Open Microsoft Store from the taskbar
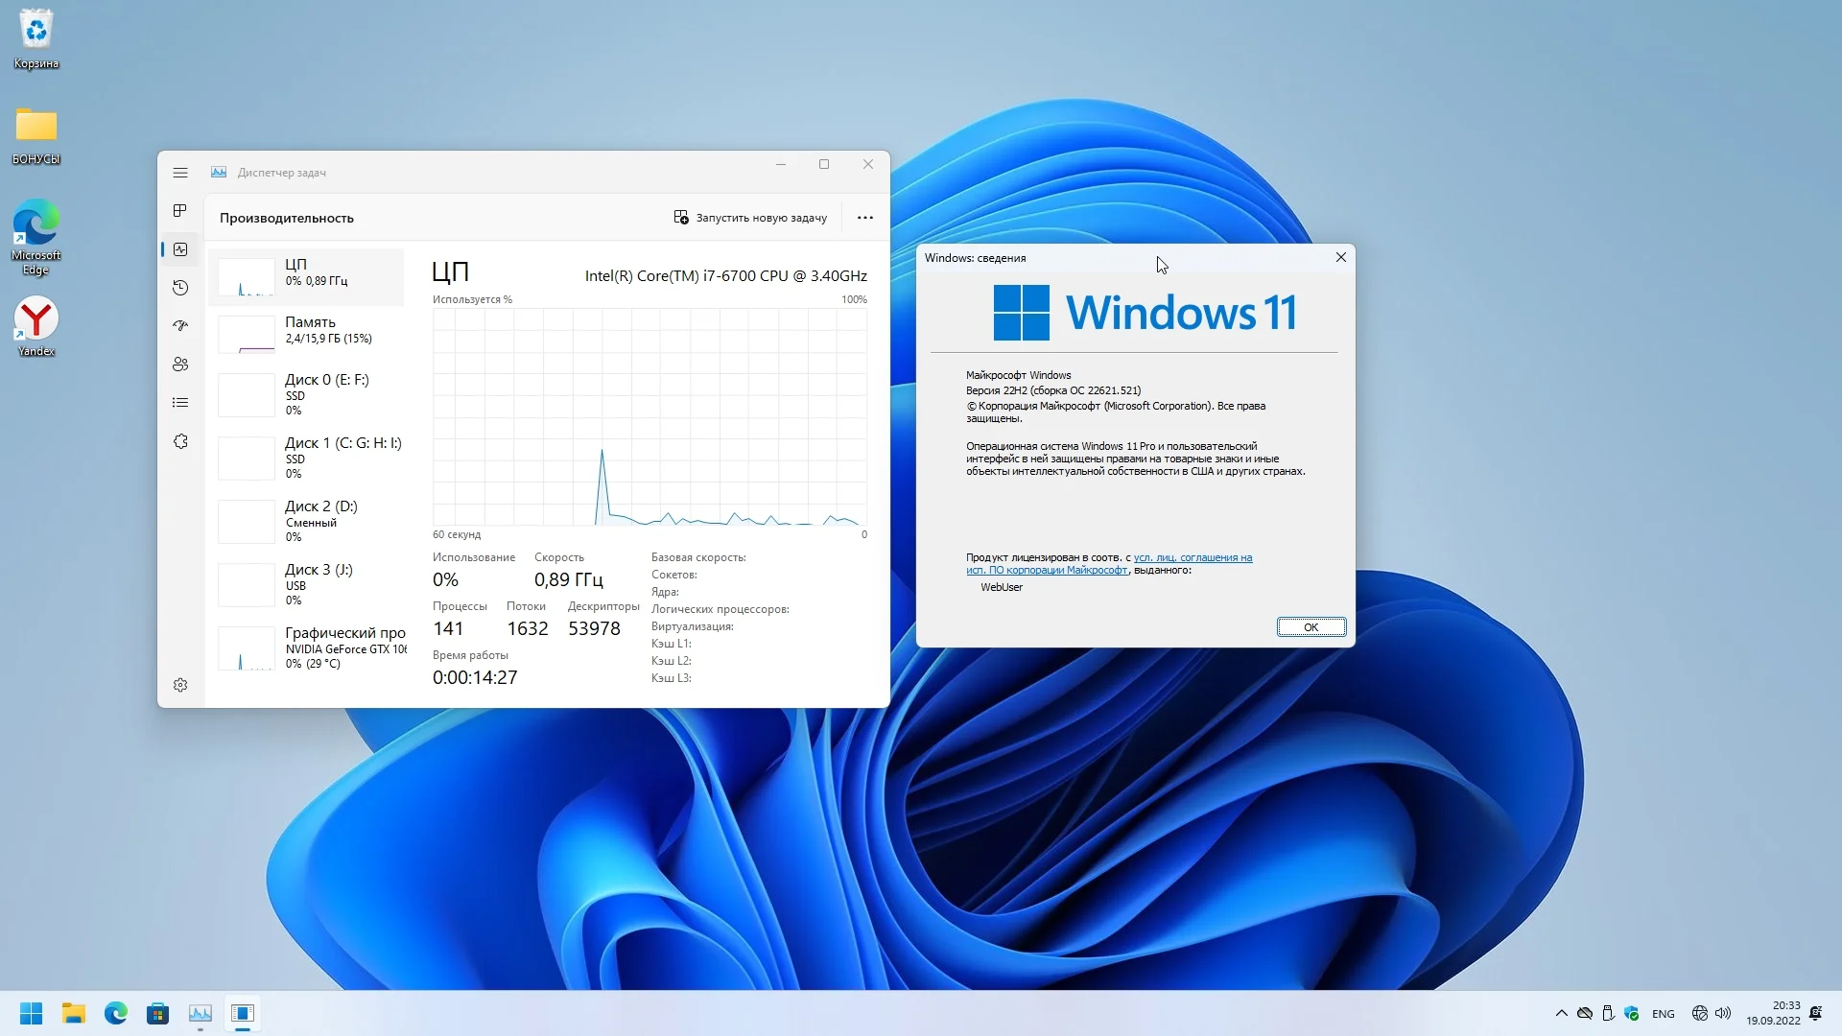1842x1036 pixels. [x=157, y=1013]
